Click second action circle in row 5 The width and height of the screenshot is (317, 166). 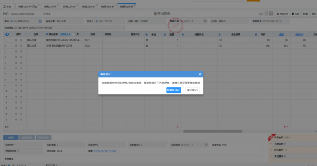coord(21,63)
